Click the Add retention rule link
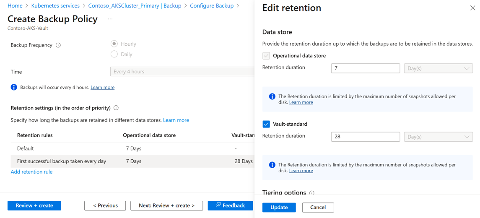Viewport: 480px width, 218px height. [31, 172]
